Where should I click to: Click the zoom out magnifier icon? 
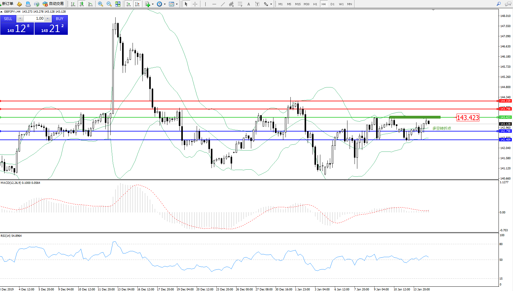pyautogui.click(x=109, y=4)
